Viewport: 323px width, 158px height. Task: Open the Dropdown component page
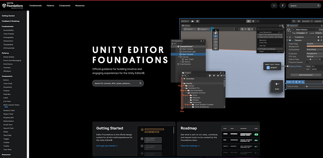(x=8, y=87)
